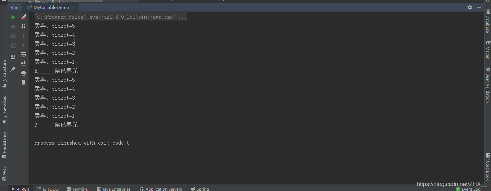The height and width of the screenshot is (191, 491).
Task: Click the line with the caret after ticket=3
Action: 54,44
